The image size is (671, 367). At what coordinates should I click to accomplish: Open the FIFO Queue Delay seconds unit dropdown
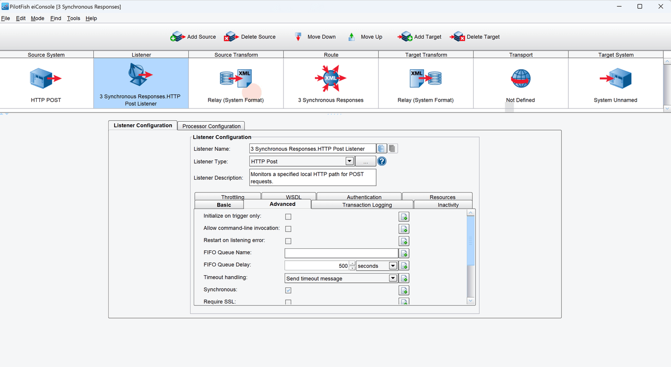(393, 266)
